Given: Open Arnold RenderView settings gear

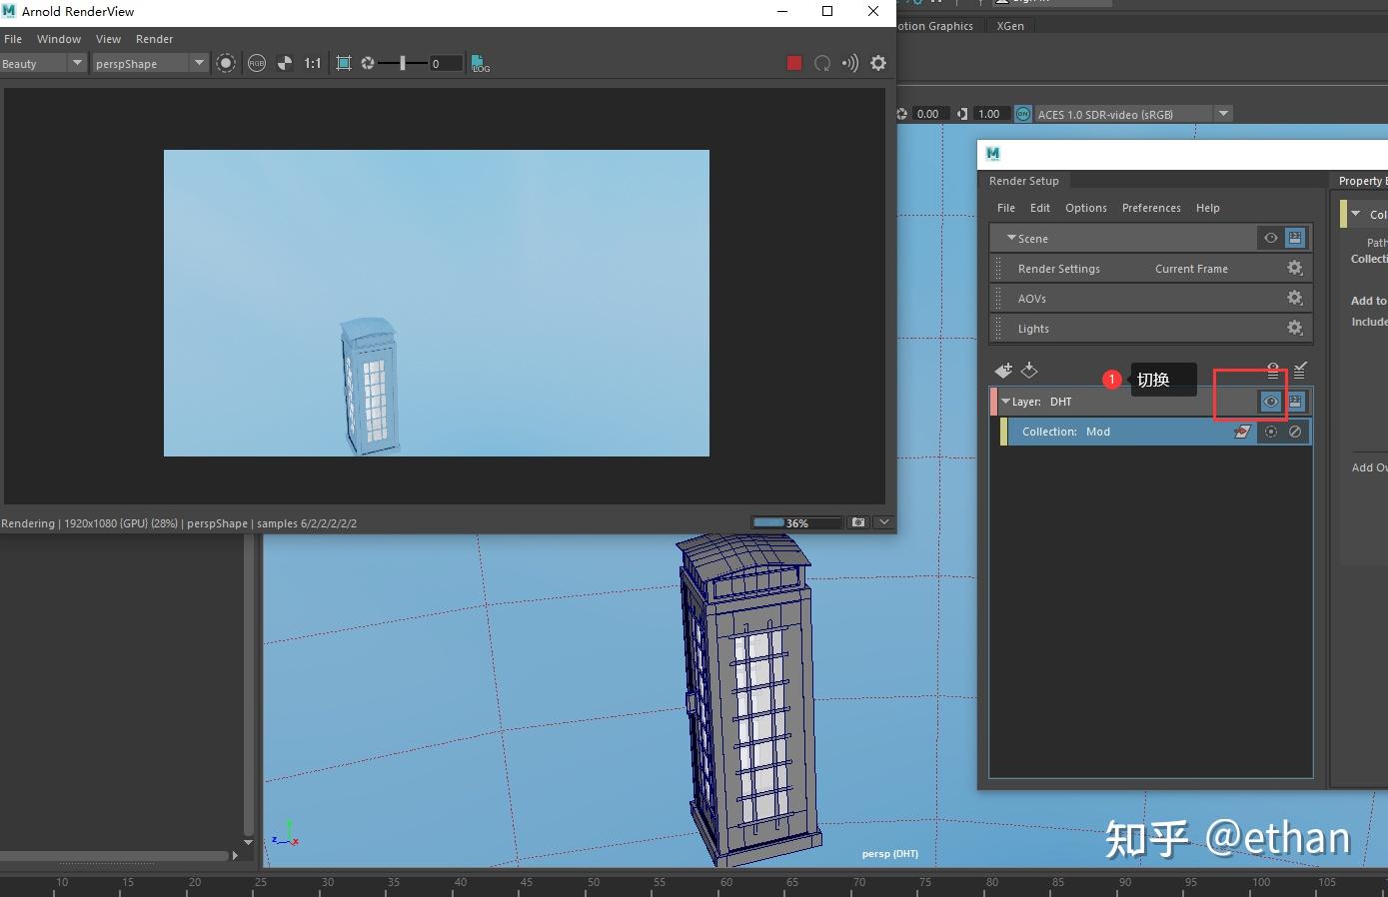Looking at the screenshot, I should coord(878,63).
